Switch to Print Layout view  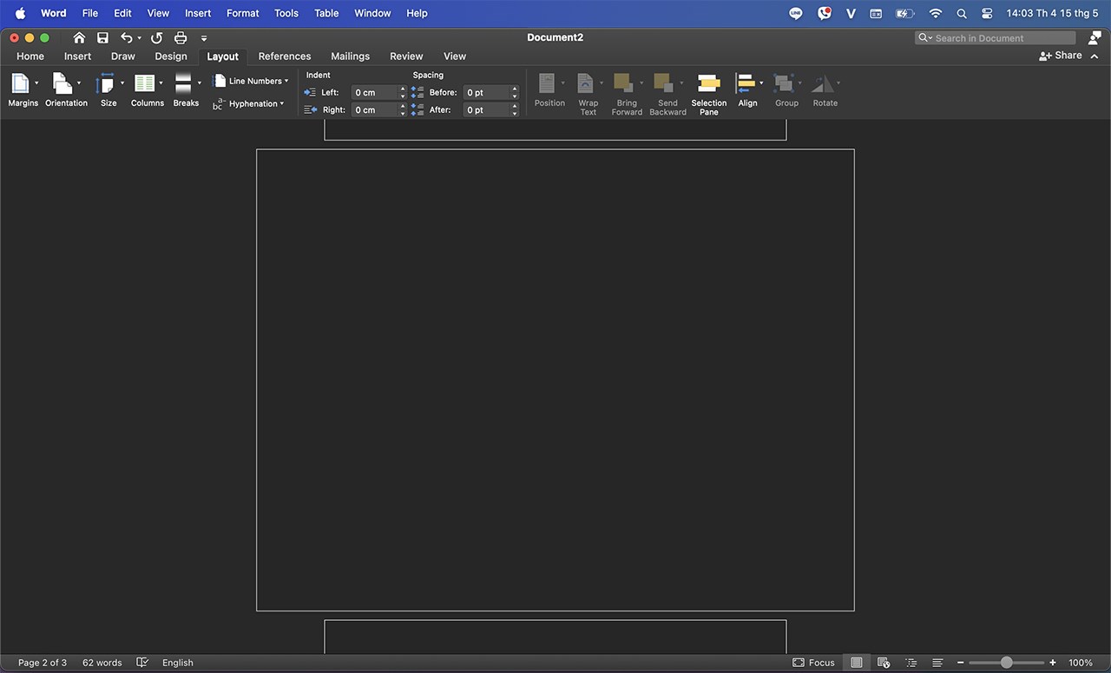(857, 663)
